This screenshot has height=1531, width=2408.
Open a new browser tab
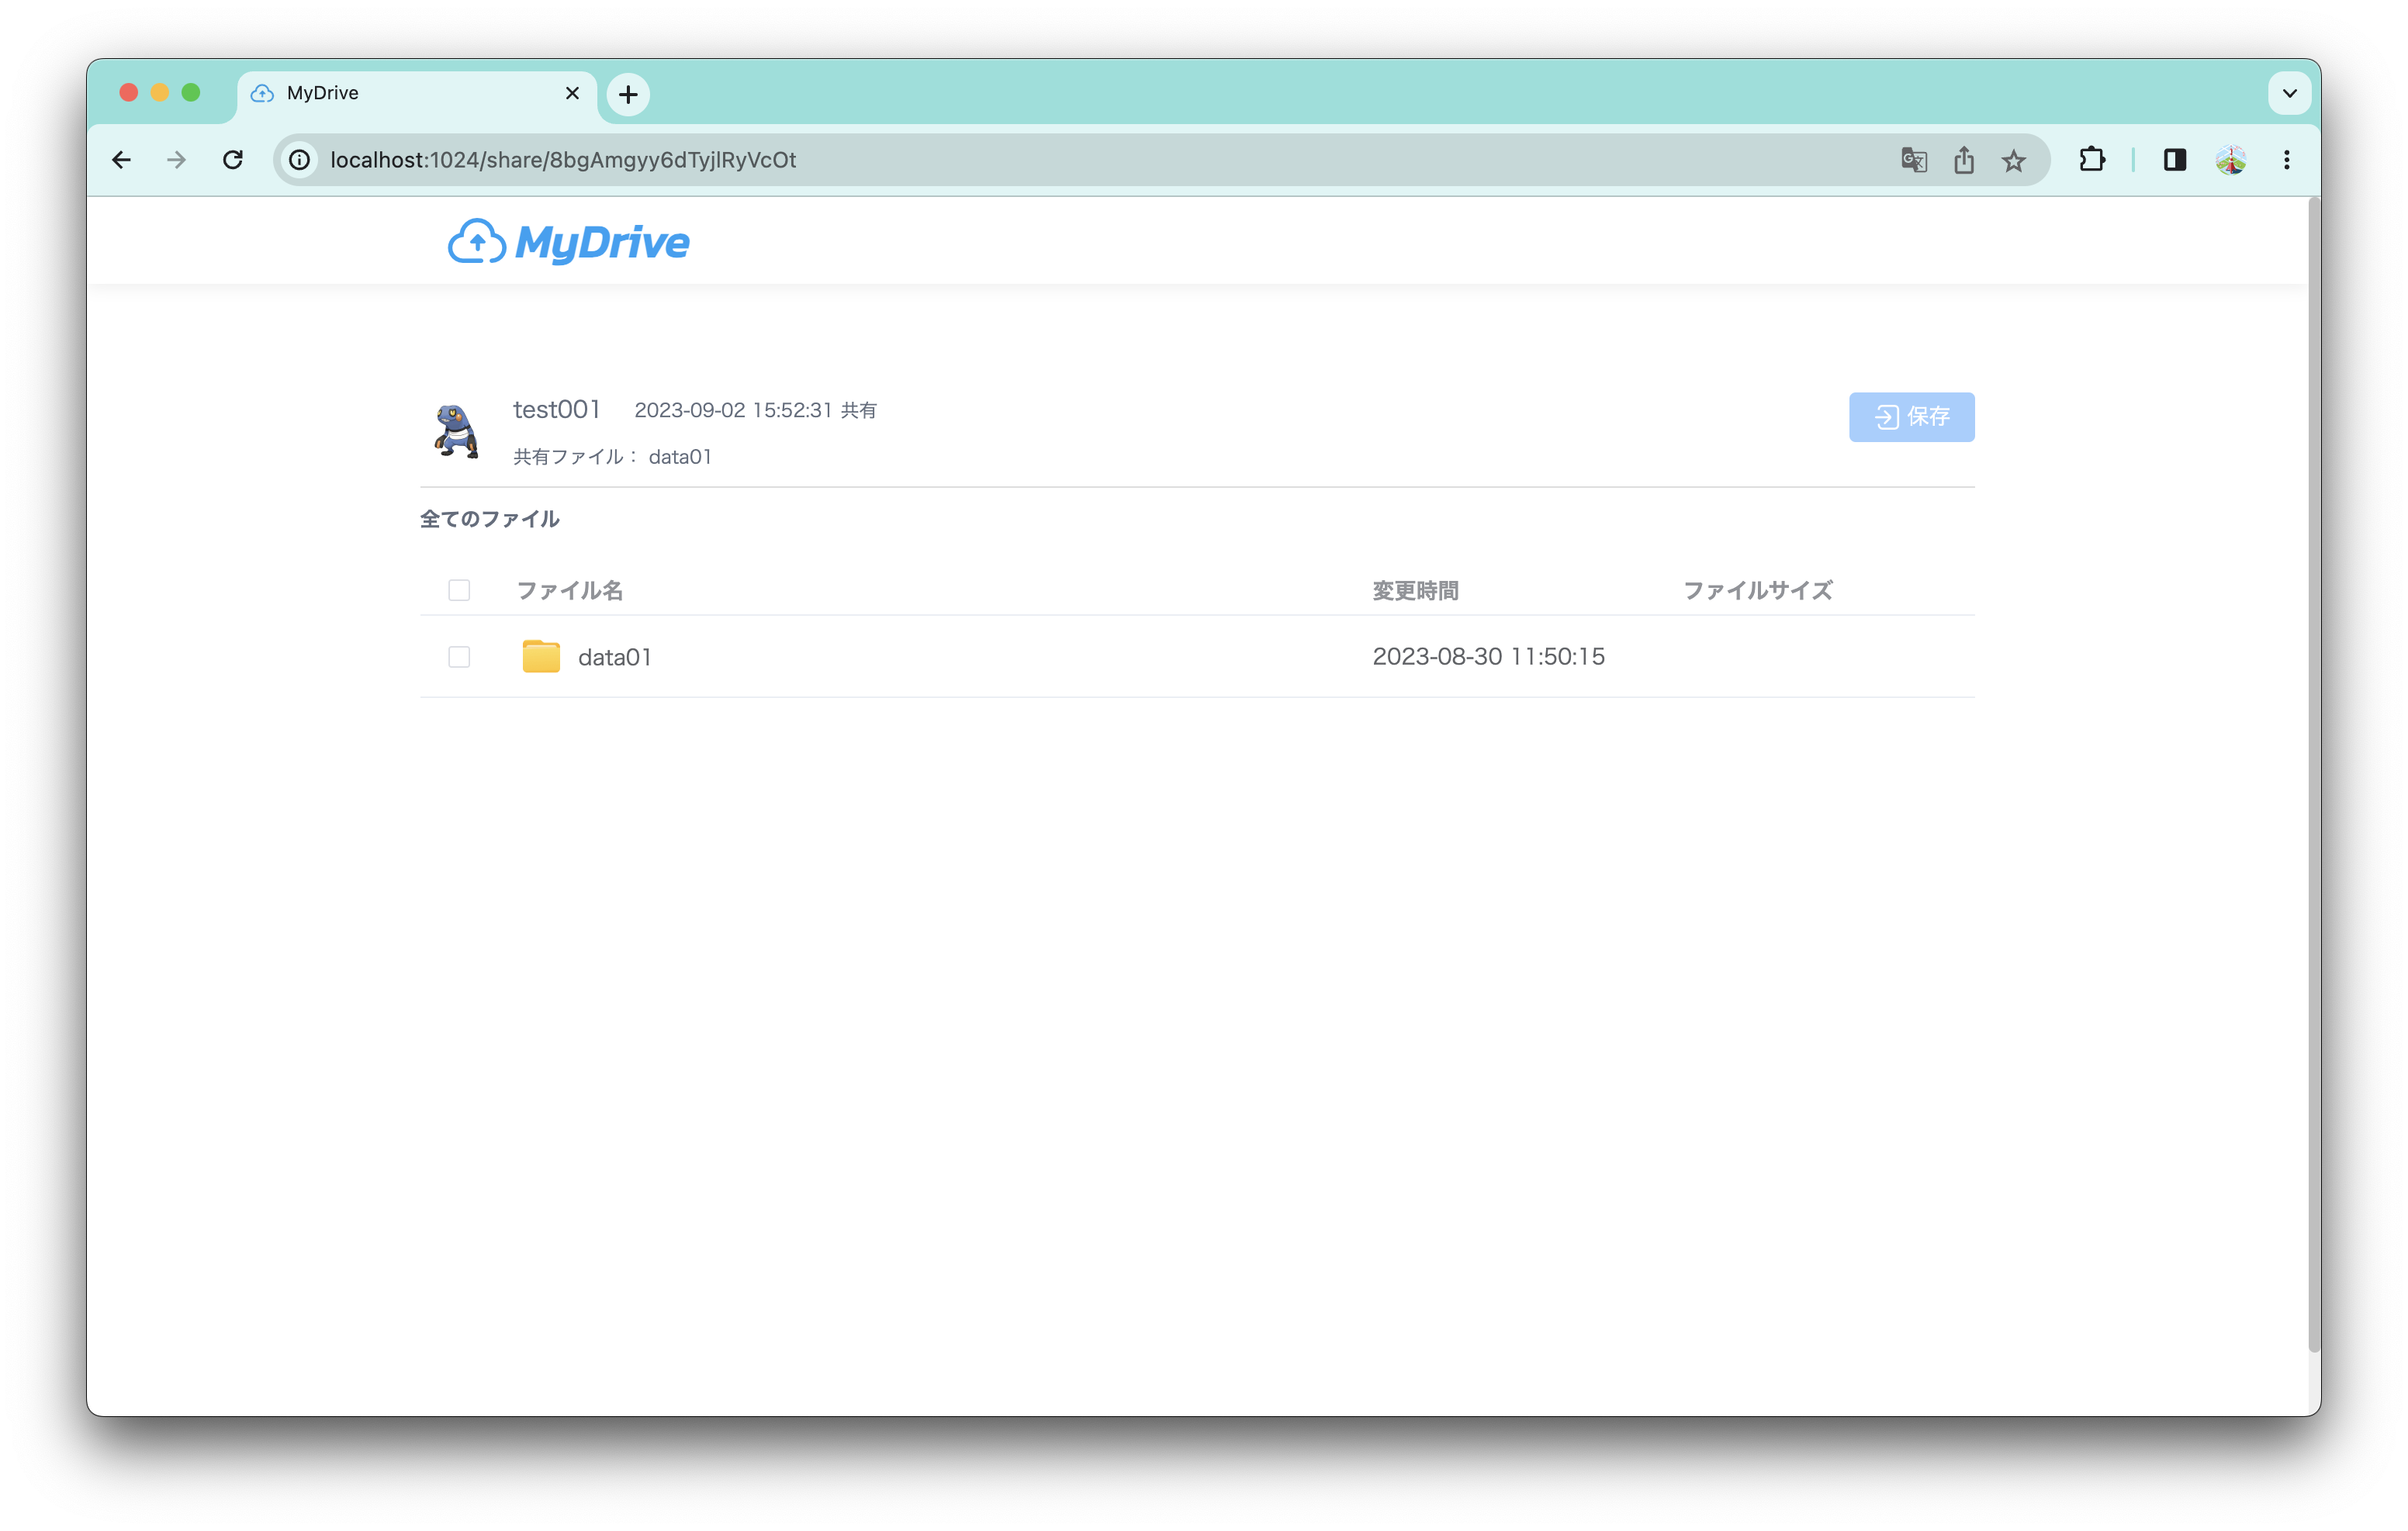[x=628, y=94]
